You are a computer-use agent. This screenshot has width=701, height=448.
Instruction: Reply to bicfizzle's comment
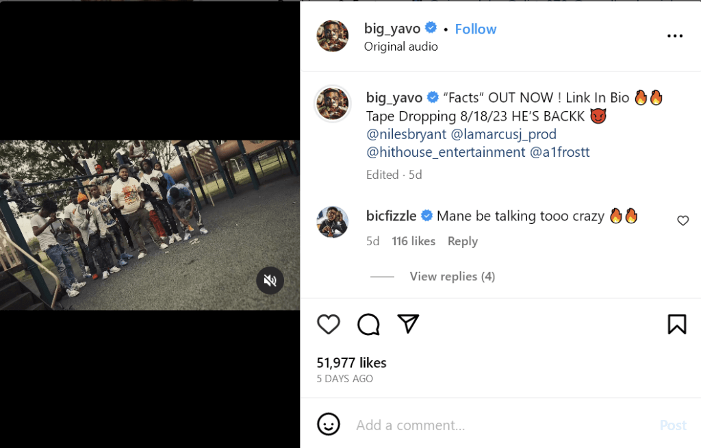tap(463, 241)
